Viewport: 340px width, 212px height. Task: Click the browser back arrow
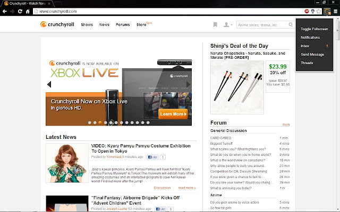pyautogui.click(x=5, y=11)
